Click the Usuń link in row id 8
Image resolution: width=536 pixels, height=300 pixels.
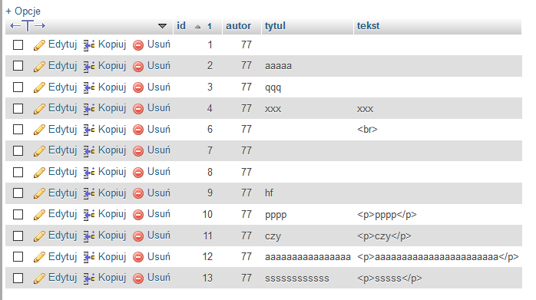coord(159,172)
